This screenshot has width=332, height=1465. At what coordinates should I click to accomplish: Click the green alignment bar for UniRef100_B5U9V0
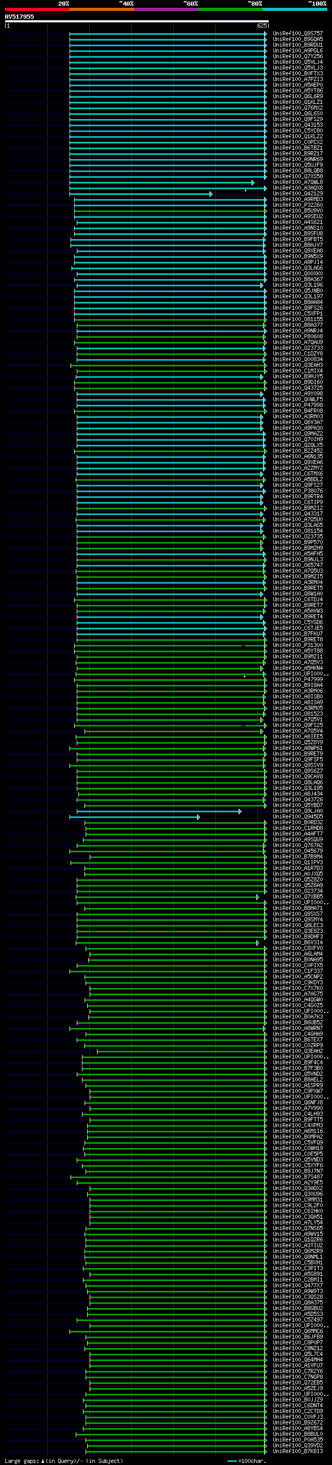[170, 210]
